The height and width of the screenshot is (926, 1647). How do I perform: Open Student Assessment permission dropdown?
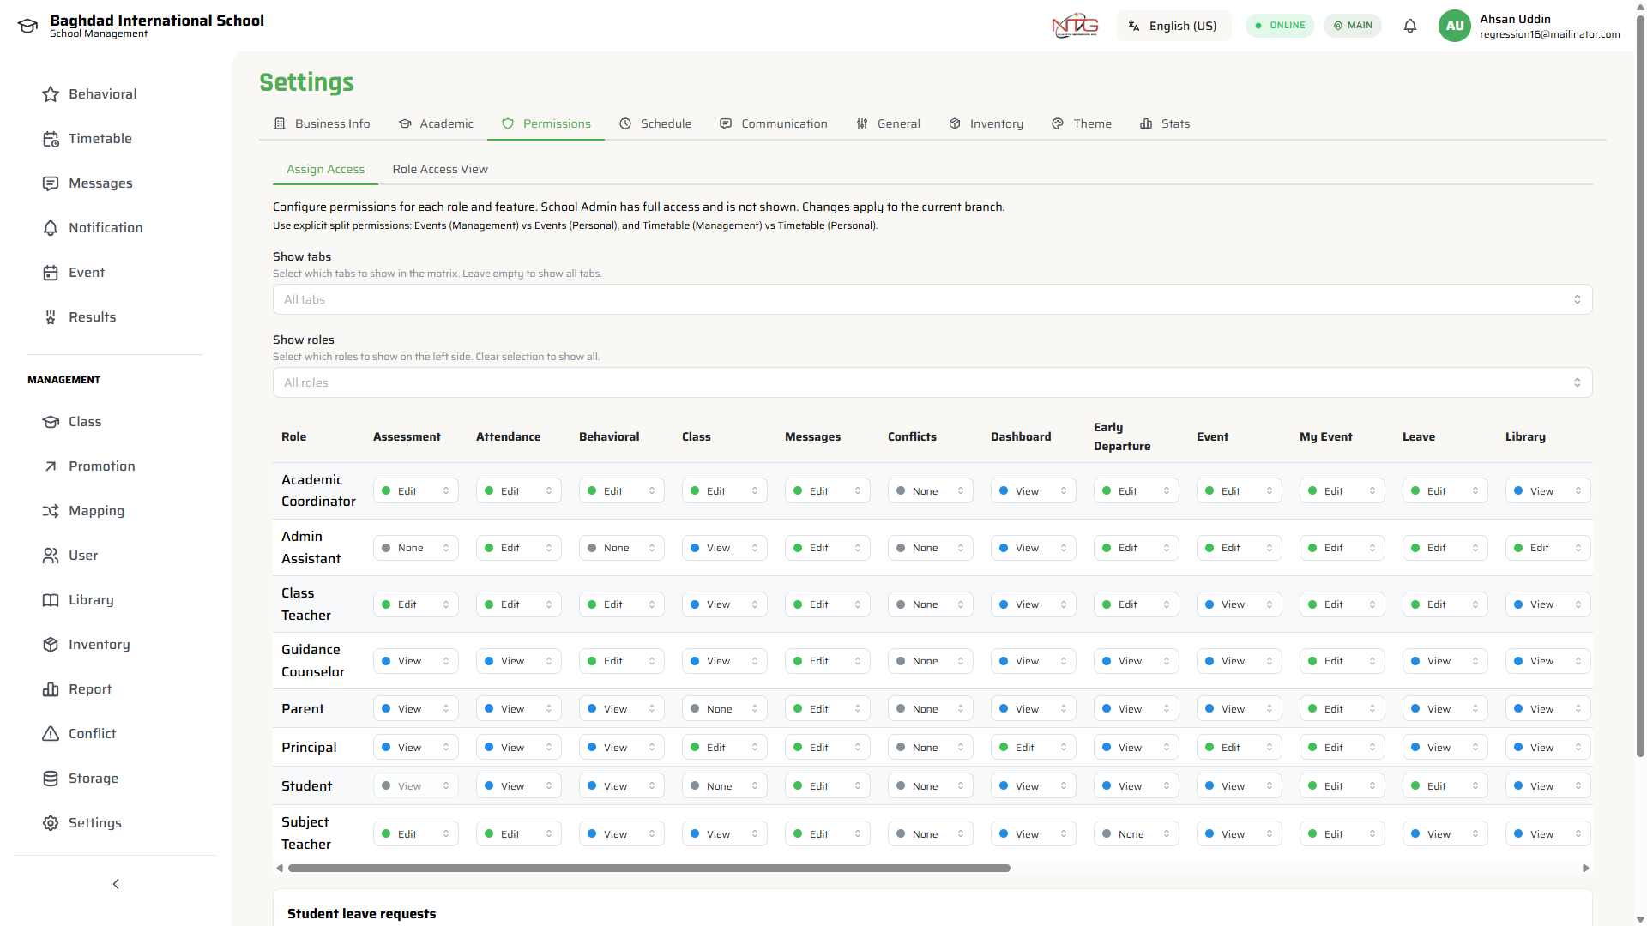point(416,786)
